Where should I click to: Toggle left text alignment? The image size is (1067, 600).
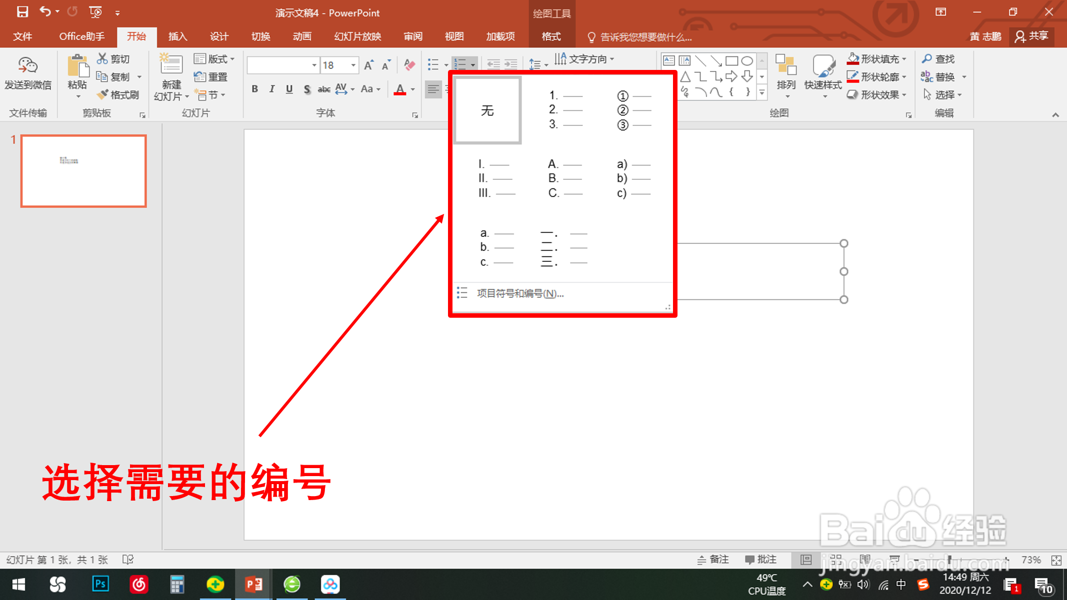point(433,89)
